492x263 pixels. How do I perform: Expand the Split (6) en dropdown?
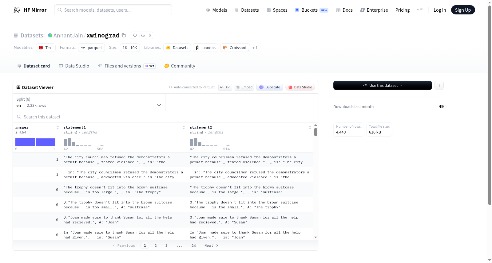click(x=89, y=102)
